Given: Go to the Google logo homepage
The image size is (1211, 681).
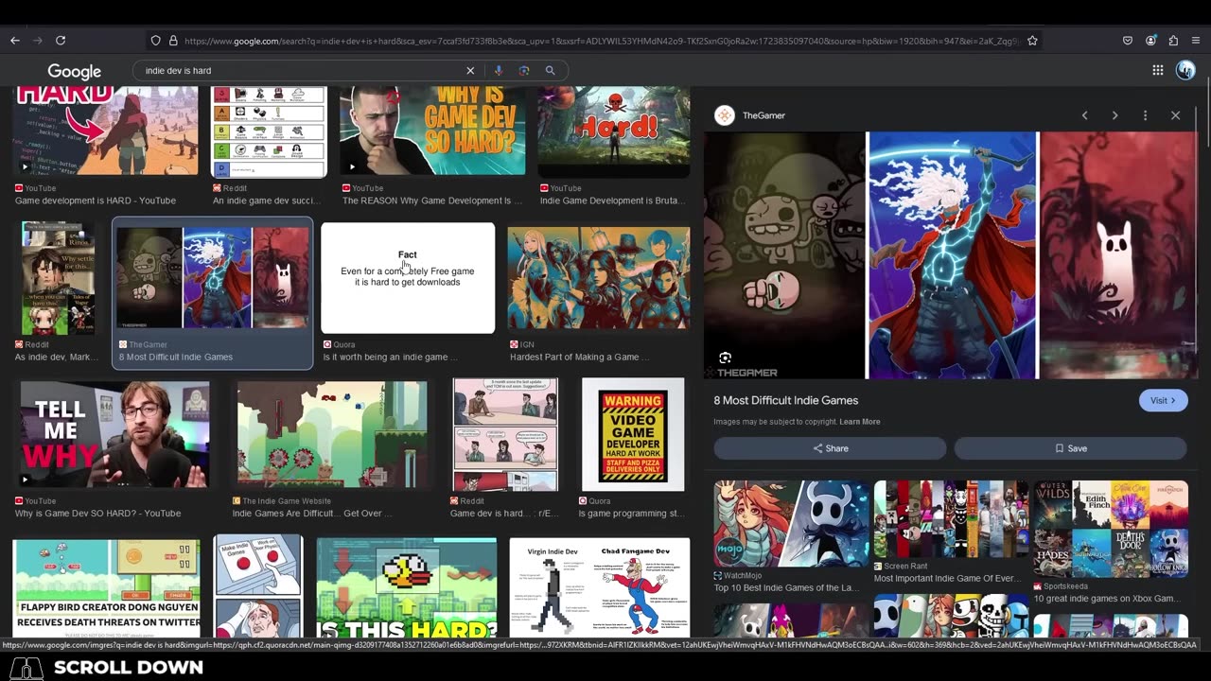Looking at the screenshot, I should point(74,71).
